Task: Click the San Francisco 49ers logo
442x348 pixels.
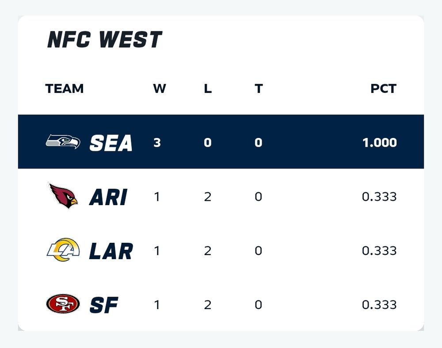Action: pyautogui.click(x=63, y=304)
